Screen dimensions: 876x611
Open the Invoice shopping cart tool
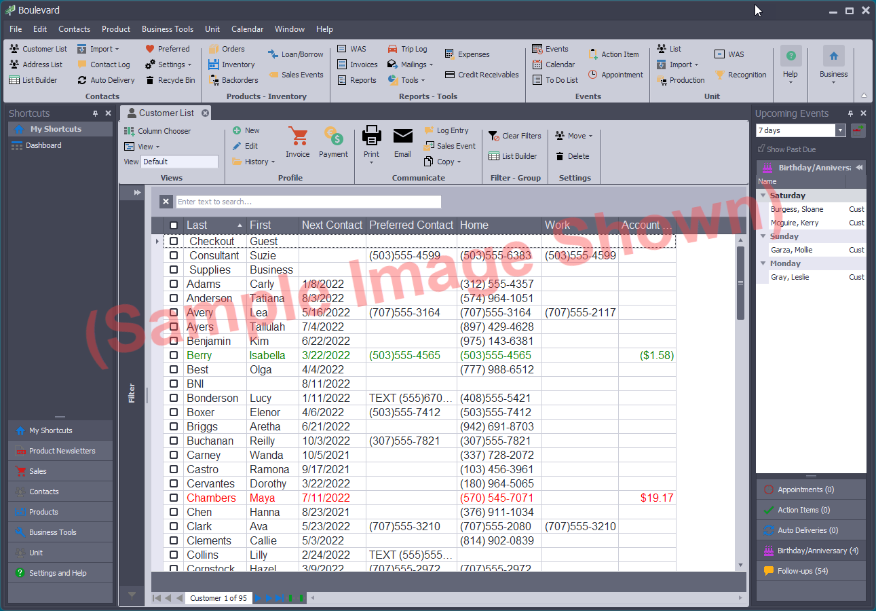click(298, 141)
